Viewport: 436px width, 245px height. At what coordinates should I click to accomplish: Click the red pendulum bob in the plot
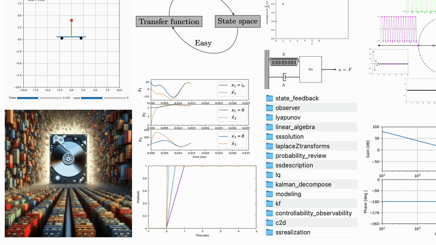click(71, 20)
